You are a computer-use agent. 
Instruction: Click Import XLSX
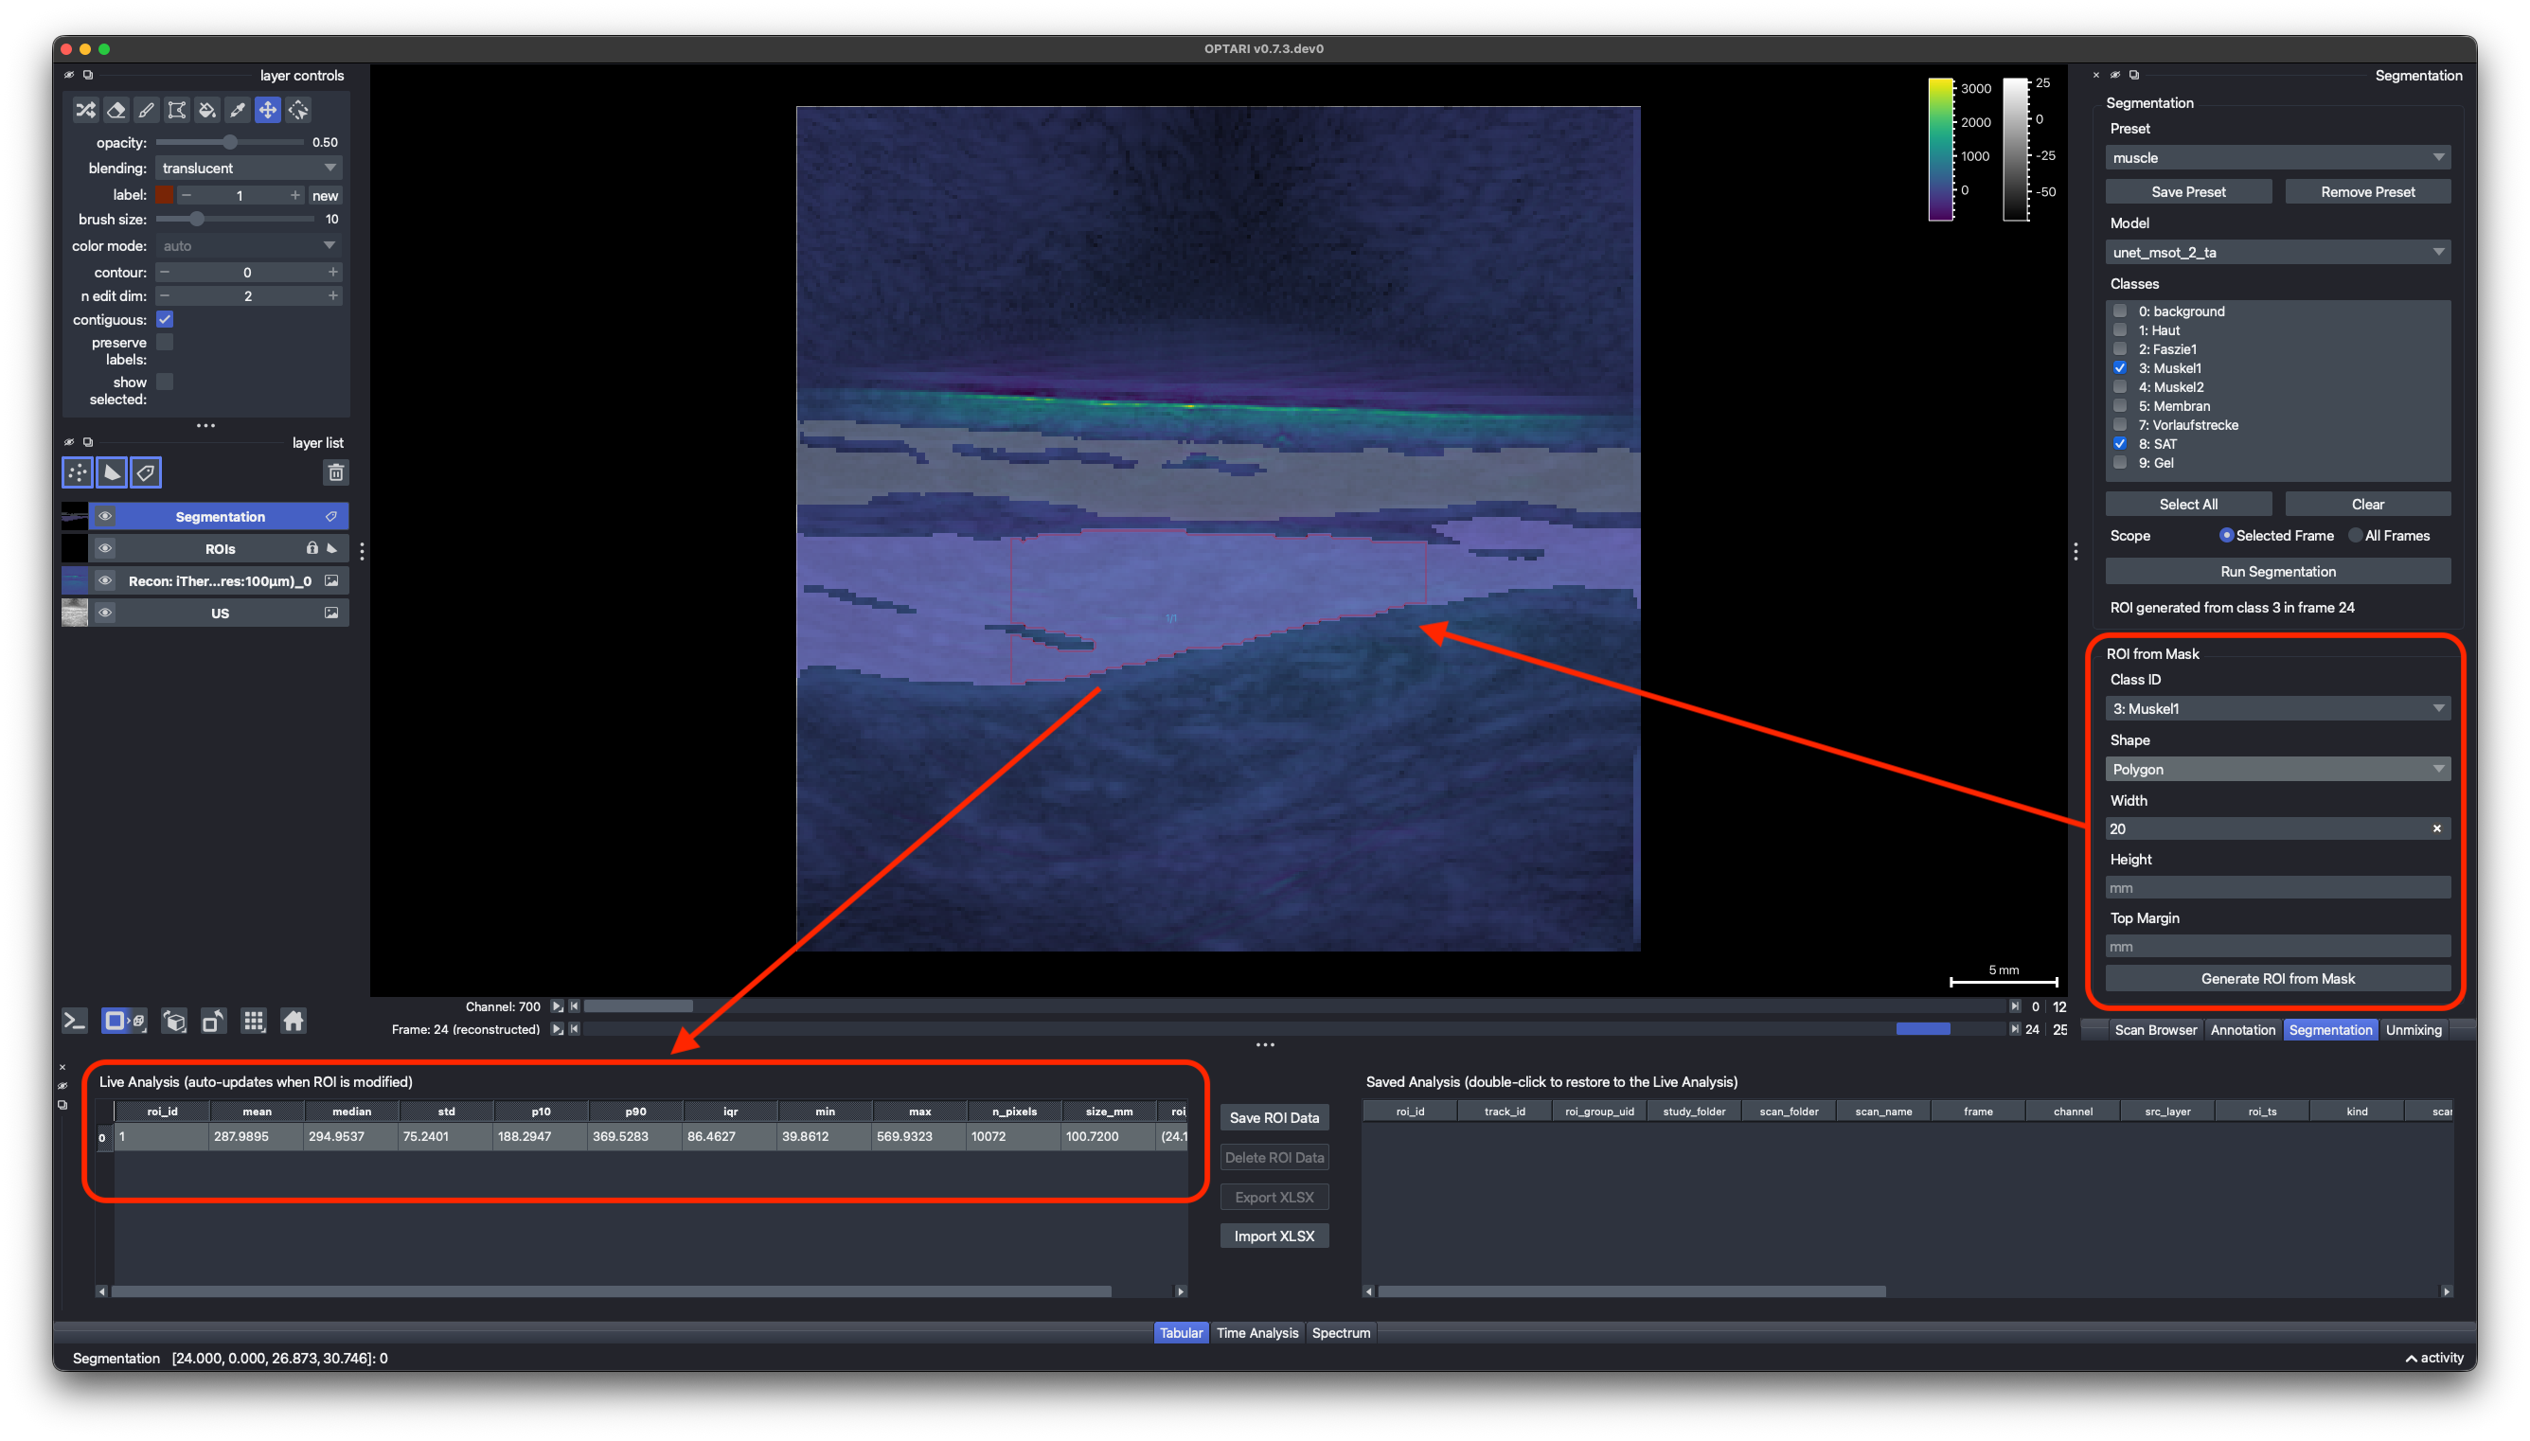pos(1274,1236)
